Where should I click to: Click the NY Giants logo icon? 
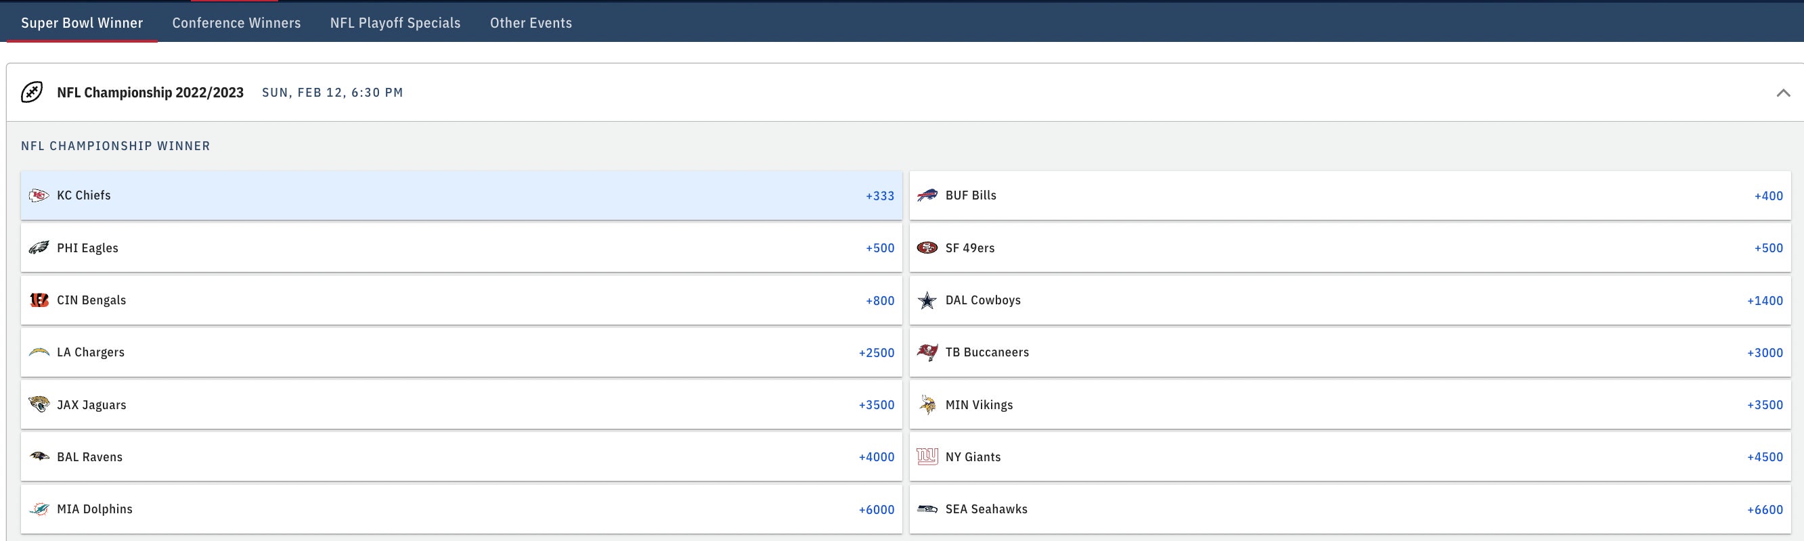point(927,457)
